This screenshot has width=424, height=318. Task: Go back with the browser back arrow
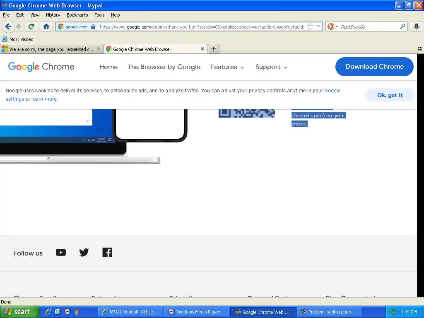coord(8,26)
